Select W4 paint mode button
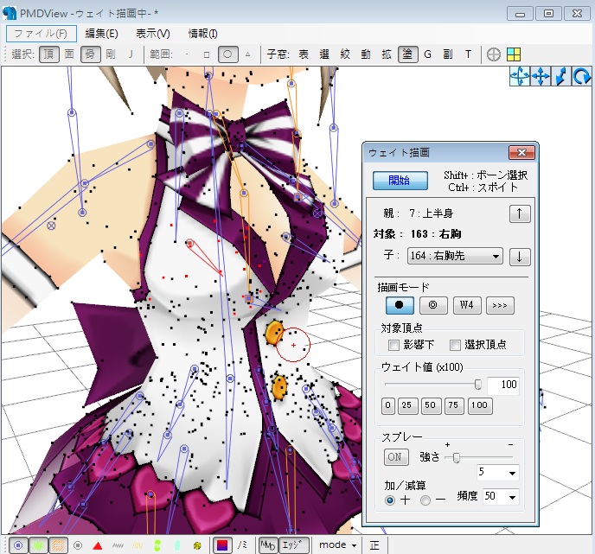Viewport: 595px width, 554px height. point(467,305)
